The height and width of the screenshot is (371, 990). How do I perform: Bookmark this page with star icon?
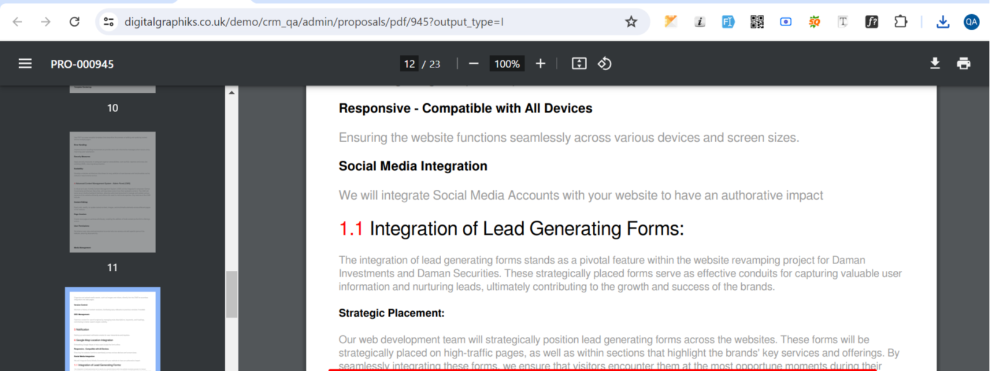[631, 22]
